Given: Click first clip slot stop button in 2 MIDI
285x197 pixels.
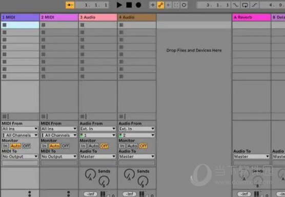Looking at the screenshot, I should click(x=44, y=25).
